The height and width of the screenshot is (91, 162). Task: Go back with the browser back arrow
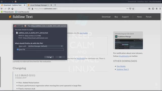click(x=2, y=9)
